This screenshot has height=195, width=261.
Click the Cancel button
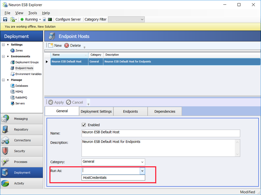click(x=75, y=102)
